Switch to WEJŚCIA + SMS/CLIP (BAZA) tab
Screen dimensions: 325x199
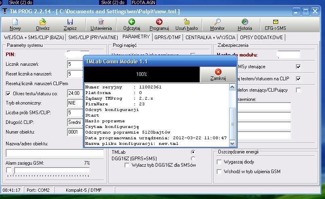pyautogui.click(x=34, y=37)
